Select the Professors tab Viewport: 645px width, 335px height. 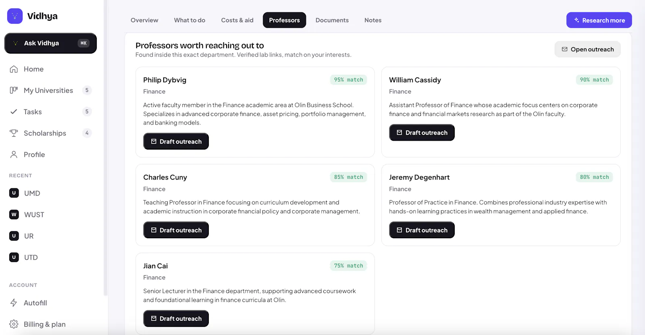[284, 20]
